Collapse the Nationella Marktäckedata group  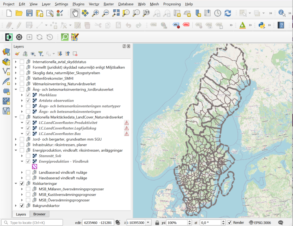click(16, 117)
